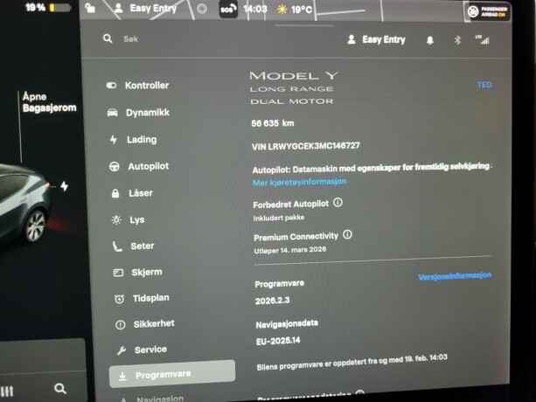Show info for Premium Connectivity
Image resolution: width=536 pixels, height=402 pixels.
(347, 235)
